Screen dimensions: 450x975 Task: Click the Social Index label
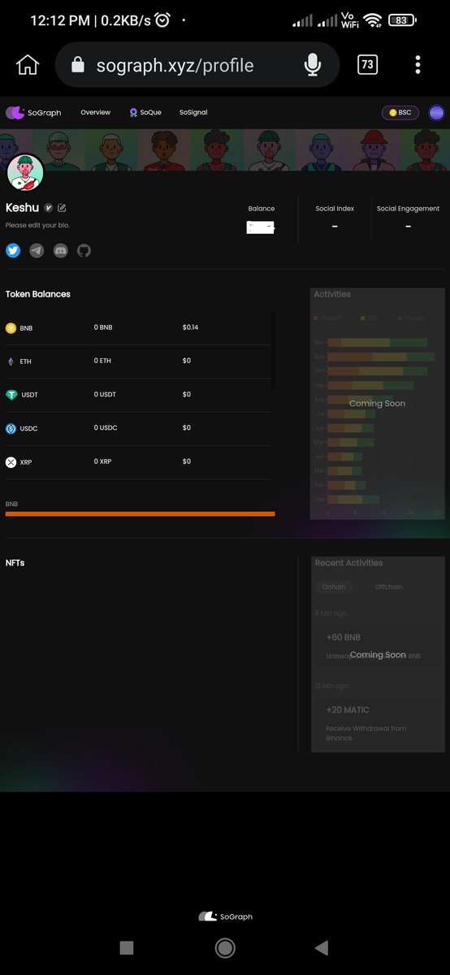point(335,209)
